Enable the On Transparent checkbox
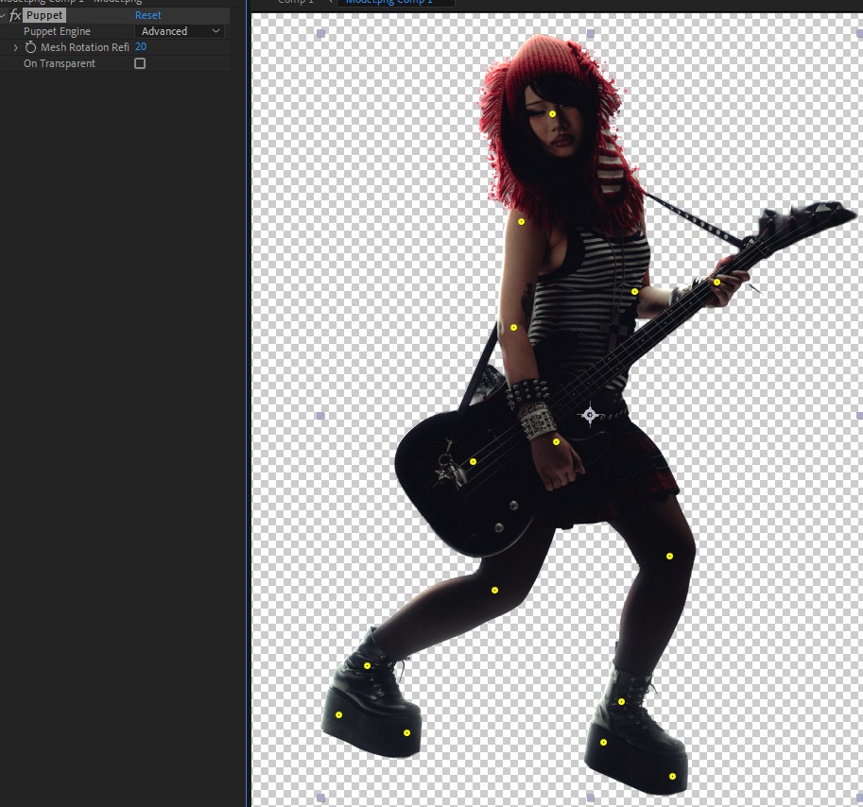The height and width of the screenshot is (807, 863). tap(140, 63)
